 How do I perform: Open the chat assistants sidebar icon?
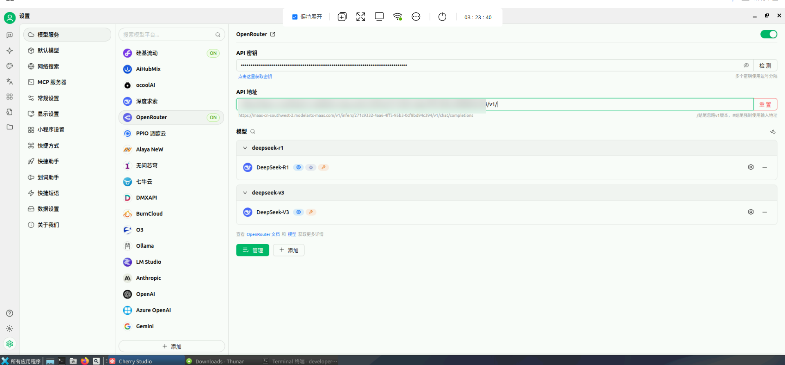[9, 36]
